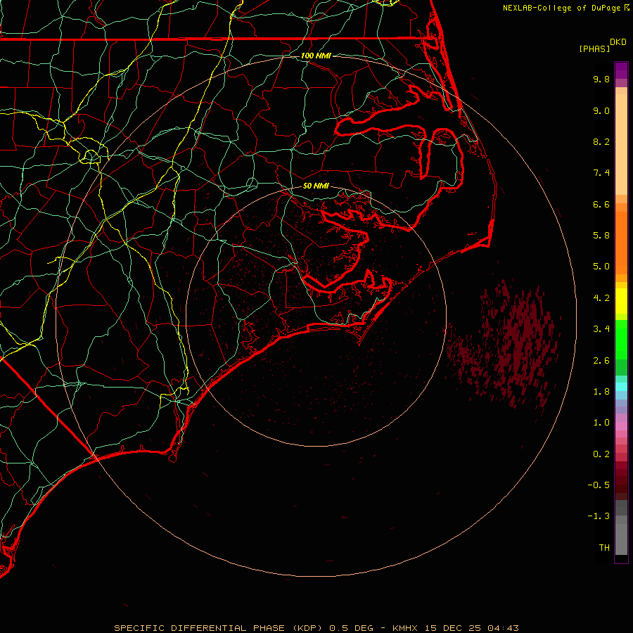The image size is (633, 633).
Task: Click the 100 NMI range ring label
Action: tap(316, 56)
